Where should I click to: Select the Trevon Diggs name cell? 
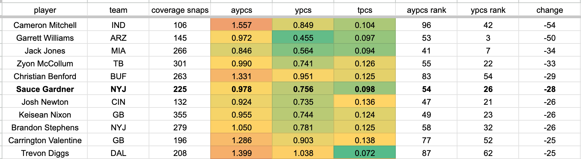click(x=45, y=153)
